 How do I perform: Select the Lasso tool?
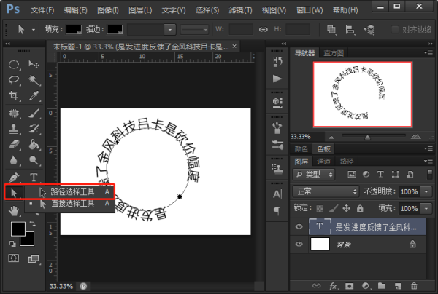(x=14, y=80)
